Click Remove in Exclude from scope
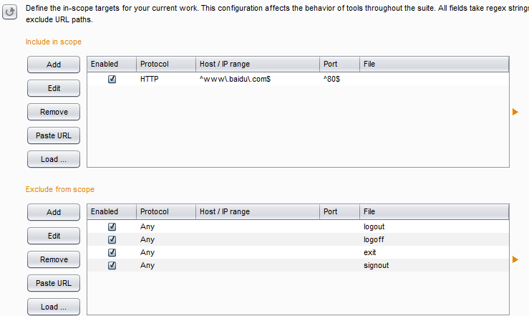 (x=54, y=259)
